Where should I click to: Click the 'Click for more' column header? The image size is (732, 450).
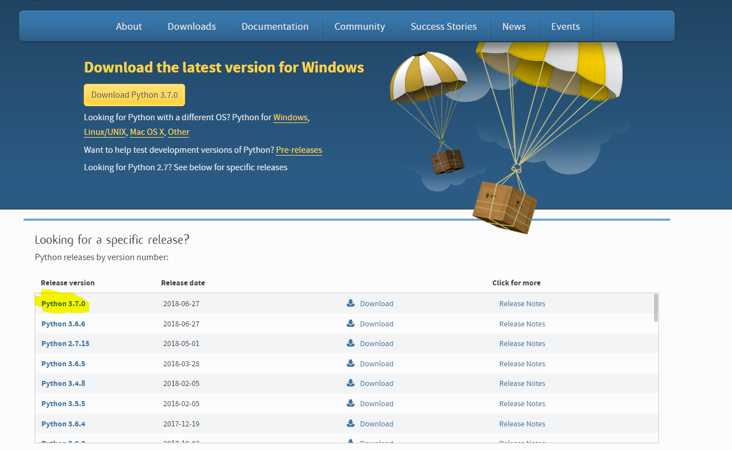[516, 283]
